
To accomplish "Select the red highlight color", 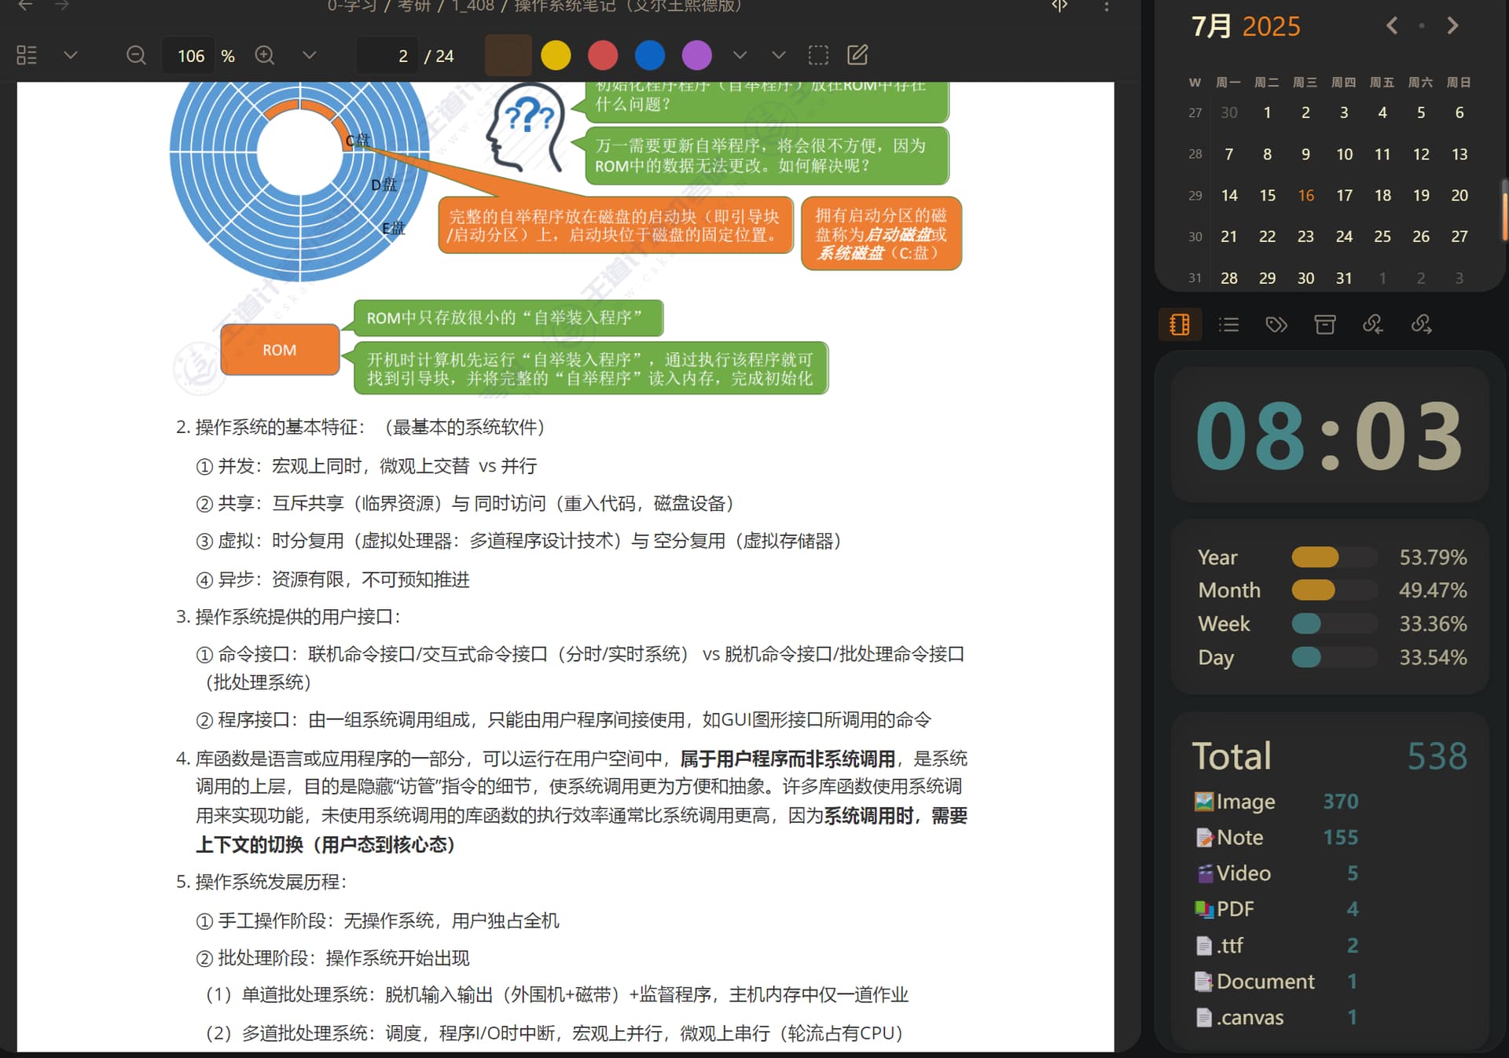I will (603, 55).
